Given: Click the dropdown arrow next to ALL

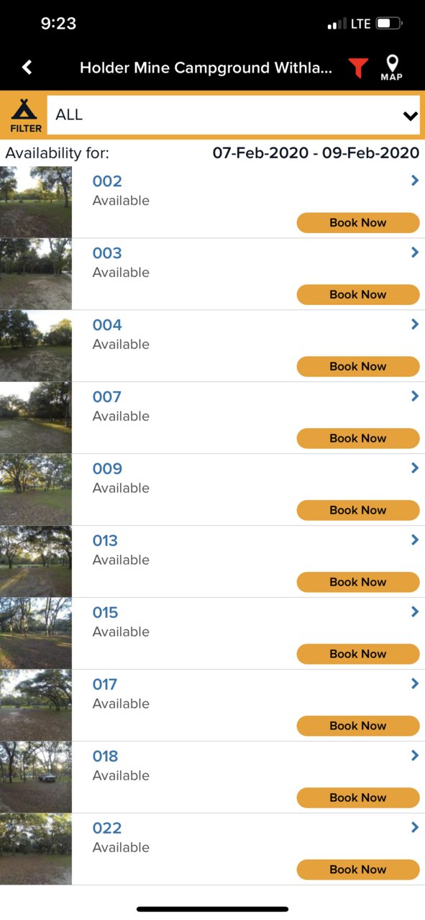Looking at the screenshot, I should pos(410,116).
